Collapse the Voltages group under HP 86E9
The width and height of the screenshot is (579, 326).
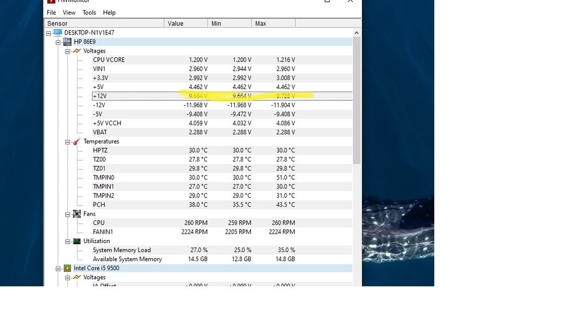click(x=68, y=52)
